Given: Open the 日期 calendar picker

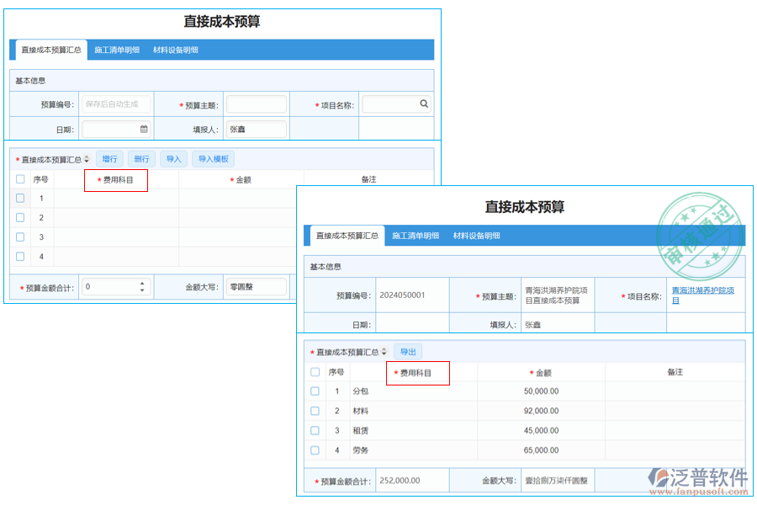Looking at the screenshot, I should coord(142,129).
